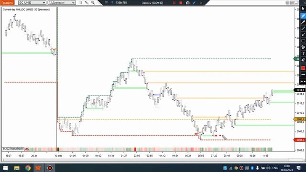Open the Windows Start menu
The image size is (306, 172).
pyautogui.click(x=5, y=168)
